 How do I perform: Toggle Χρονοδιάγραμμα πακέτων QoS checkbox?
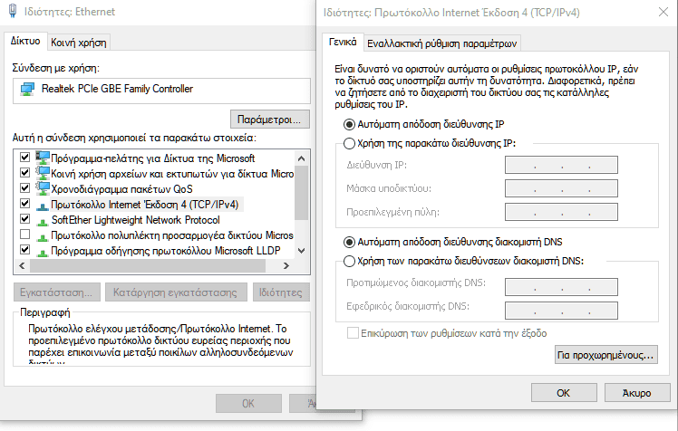(x=25, y=187)
